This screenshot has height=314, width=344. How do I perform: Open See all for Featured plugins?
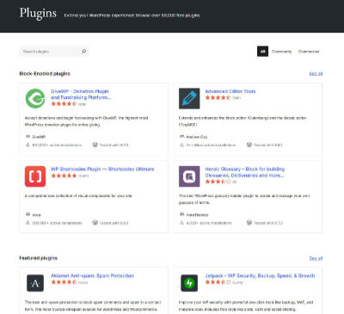coord(316,258)
